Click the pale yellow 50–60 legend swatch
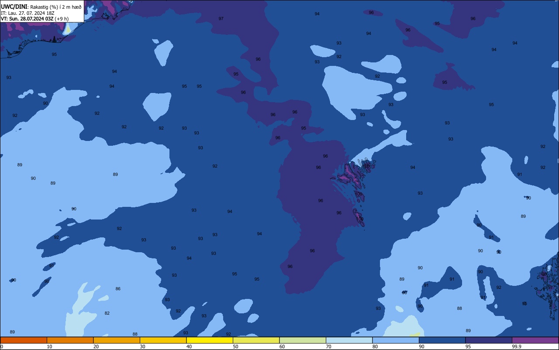This screenshot has width=559, height=350. point(256,340)
